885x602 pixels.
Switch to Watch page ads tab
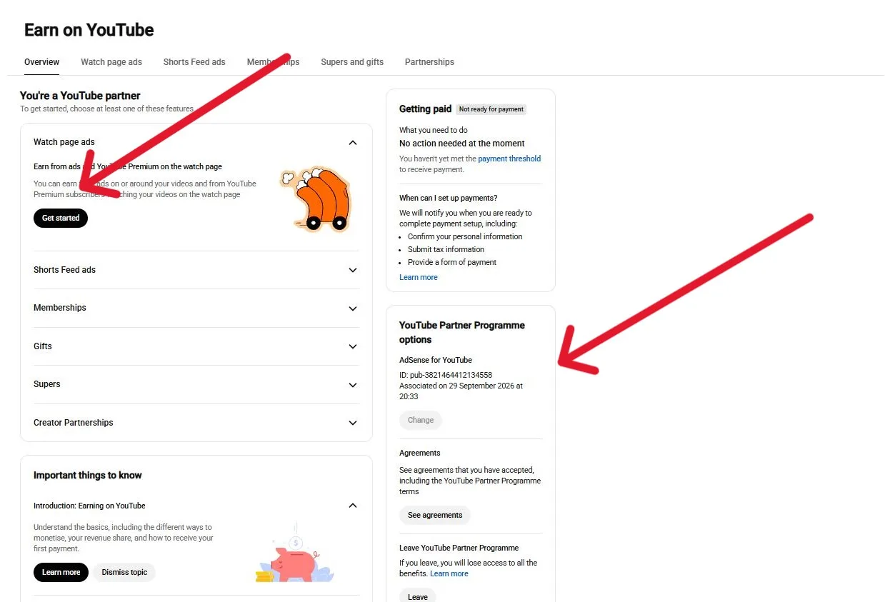(x=111, y=62)
